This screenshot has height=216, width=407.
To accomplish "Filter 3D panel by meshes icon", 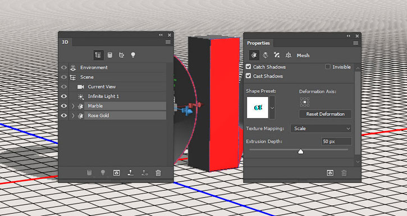I will pos(110,55).
